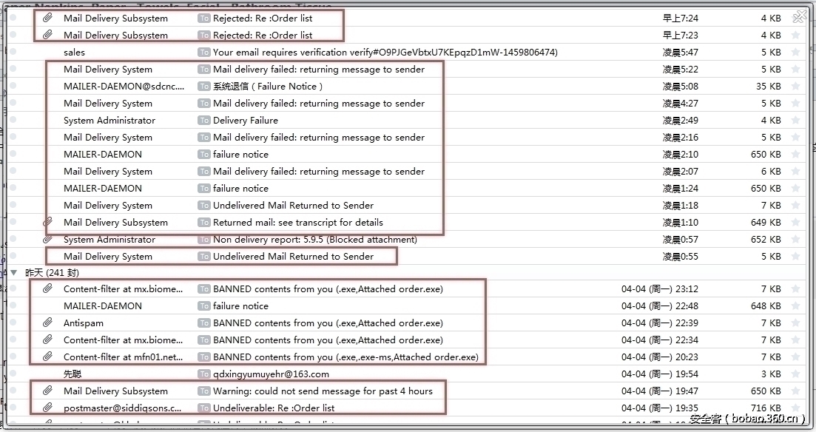Click attachment icon on Non delivery report email
The height and width of the screenshot is (432, 816).
(47, 240)
